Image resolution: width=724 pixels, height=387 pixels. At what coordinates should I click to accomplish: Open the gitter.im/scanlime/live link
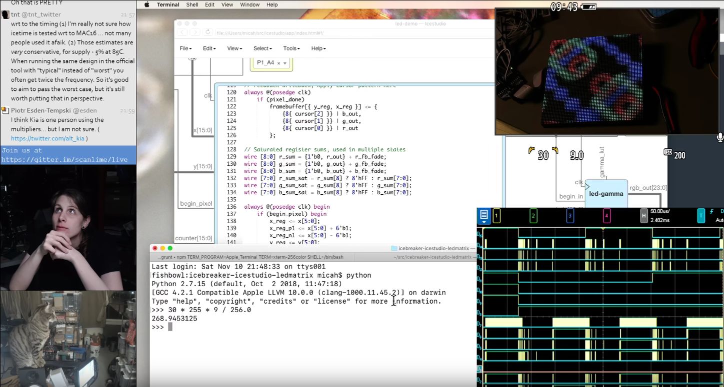(x=64, y=160)
